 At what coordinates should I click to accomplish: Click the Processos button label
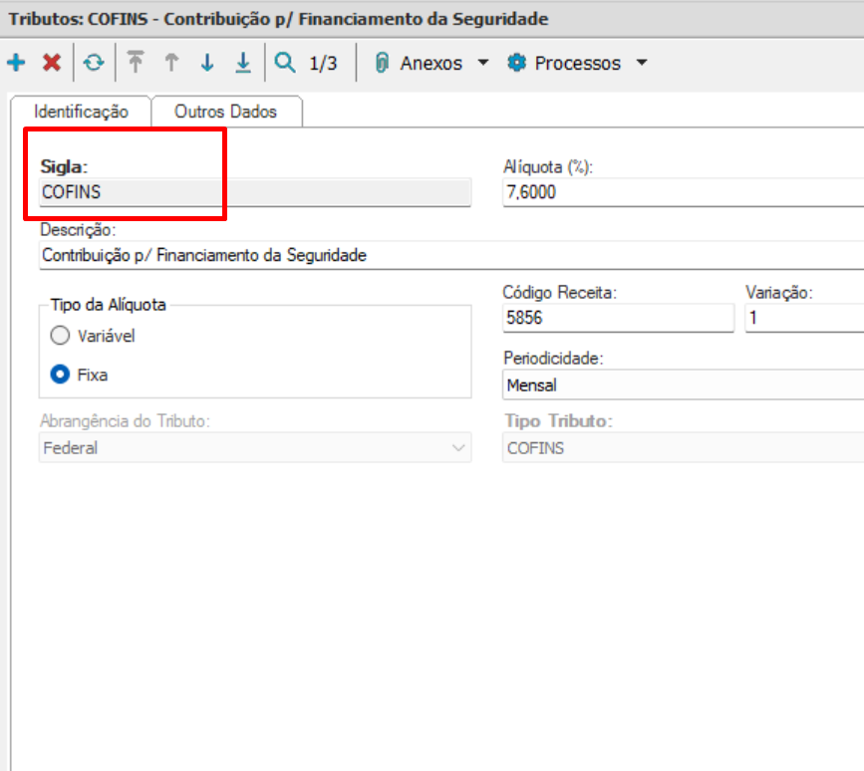(577, 63)
